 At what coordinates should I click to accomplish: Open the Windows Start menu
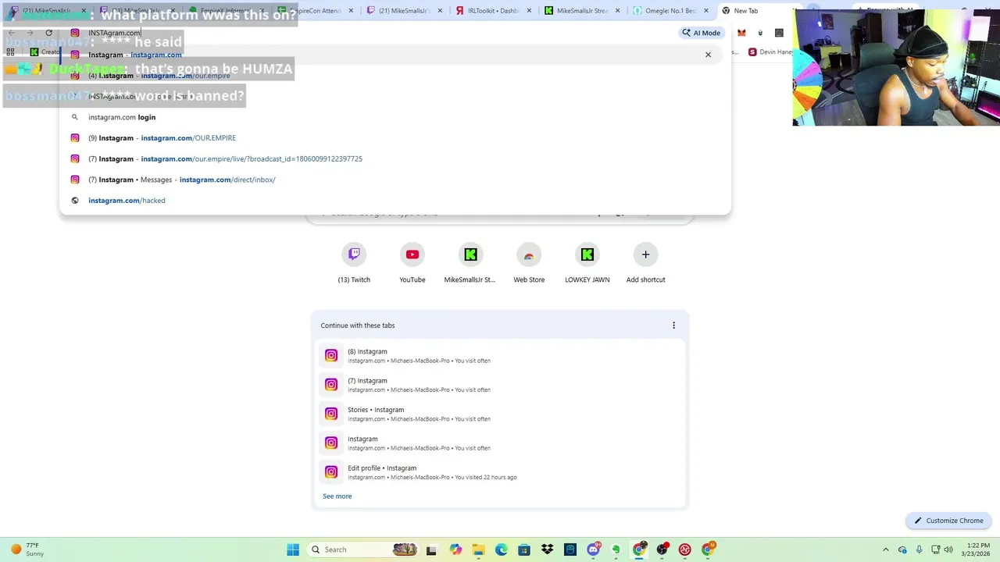coord(293,550)
